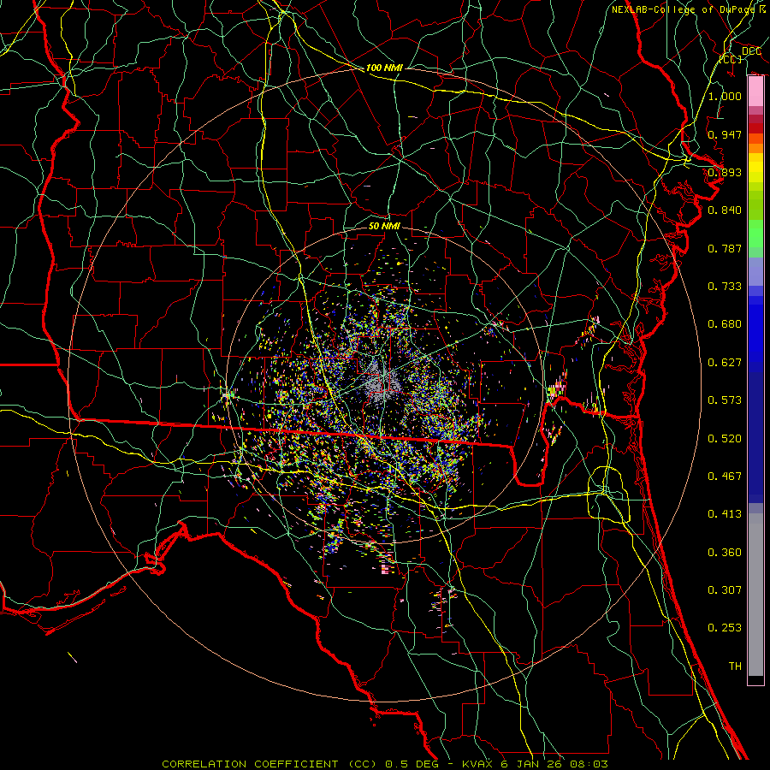
Task: Click the 0.360 legend value
Action: tap(725, 553)
